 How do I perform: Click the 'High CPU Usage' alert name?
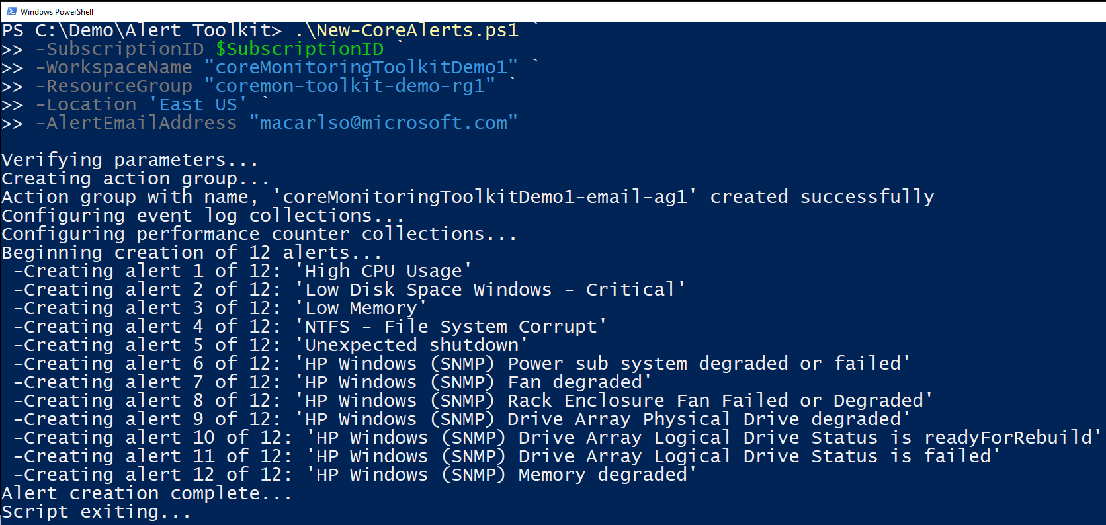384,271
